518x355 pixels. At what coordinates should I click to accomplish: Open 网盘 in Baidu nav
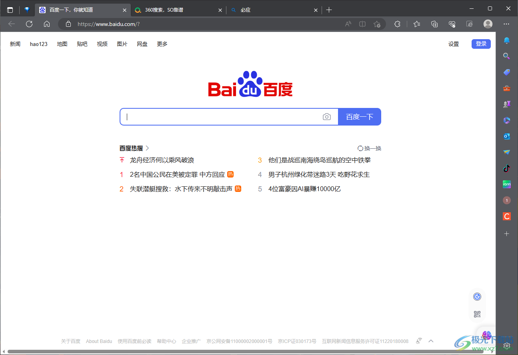click(x=142, y=44)
